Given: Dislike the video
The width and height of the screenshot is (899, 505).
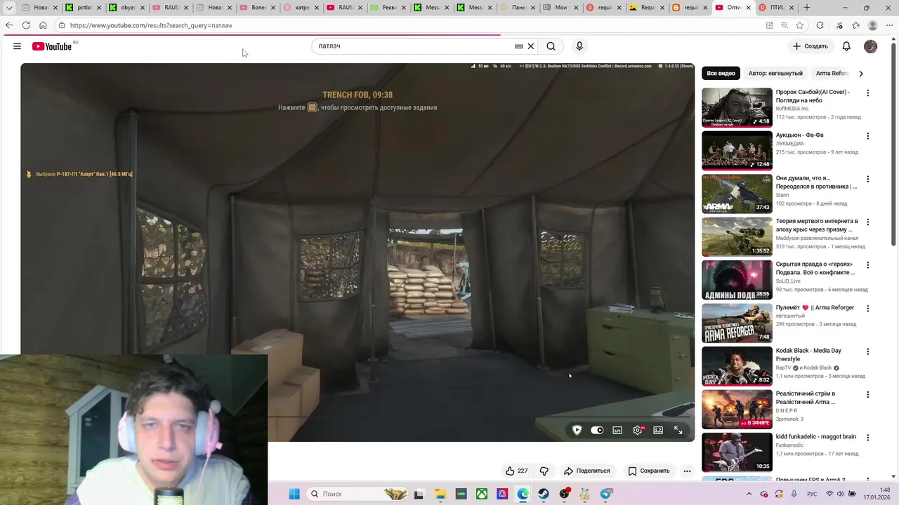Looking at the screenshot, I should [544, 471].
